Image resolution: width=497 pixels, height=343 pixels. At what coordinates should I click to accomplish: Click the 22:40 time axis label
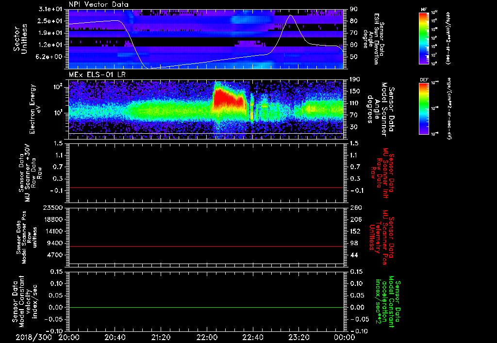point(252,337)
